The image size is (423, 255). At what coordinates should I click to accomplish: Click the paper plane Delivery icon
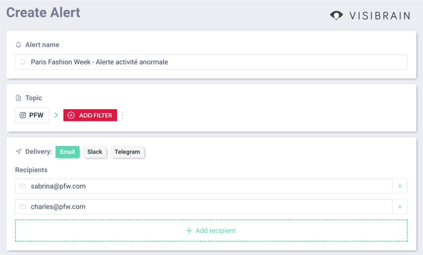18,151
